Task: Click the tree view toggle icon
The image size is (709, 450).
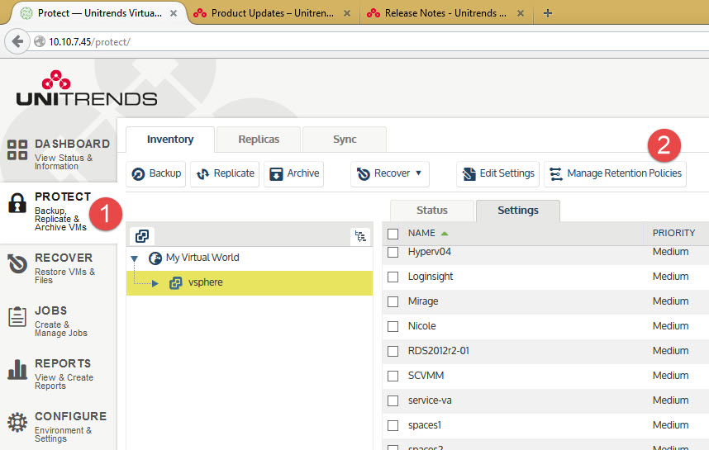Action: point(360,236)
